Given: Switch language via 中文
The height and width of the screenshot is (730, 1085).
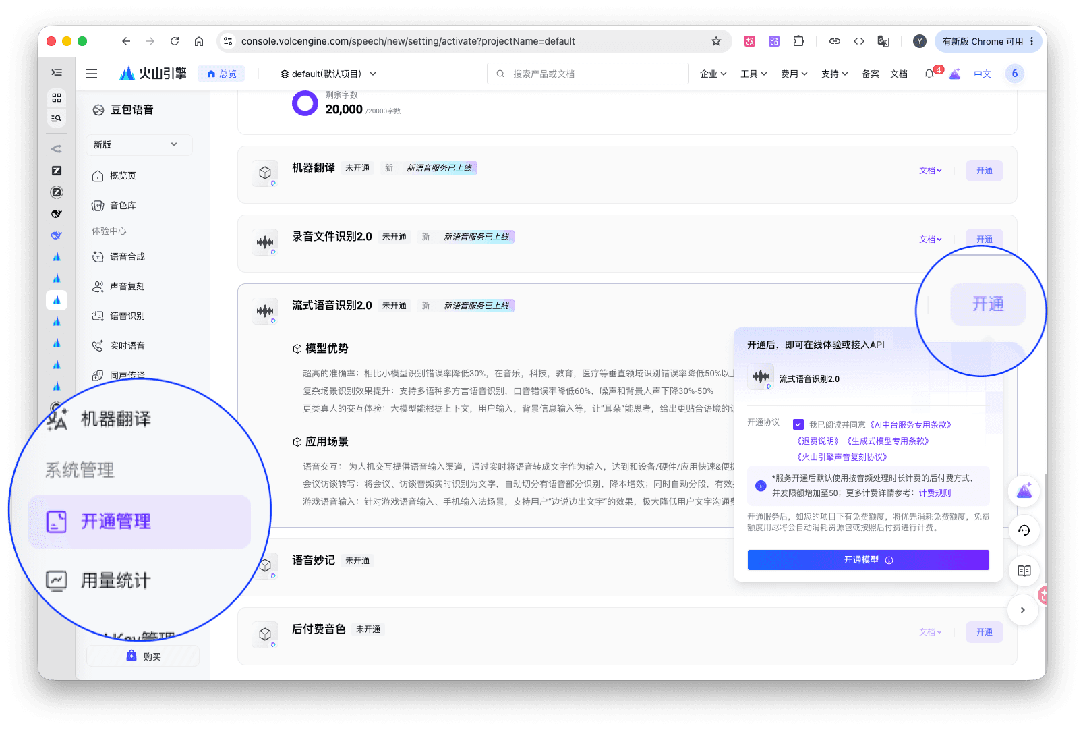Looking at the screenshot, I should 982,74.
